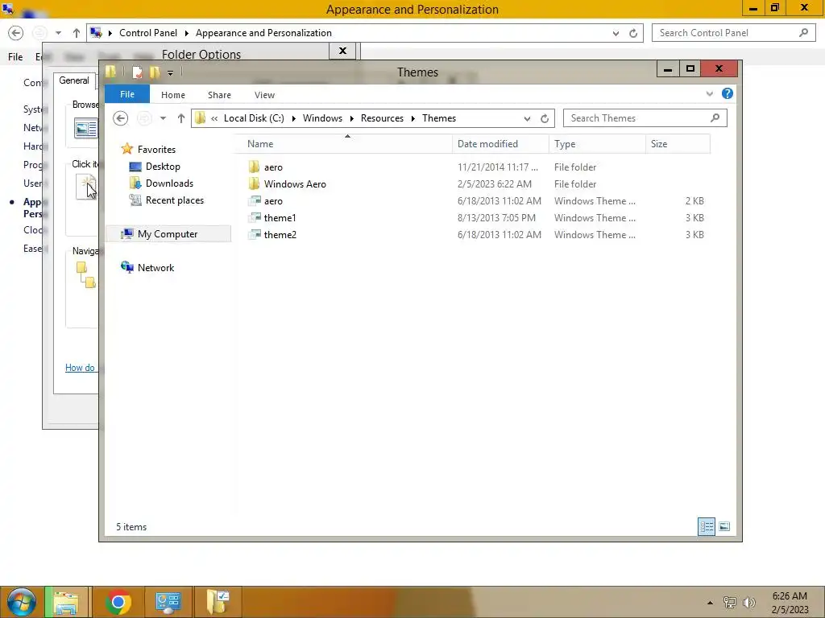This screenshot has width=825, height=618.
Task: Open Themes address bar history dropdown
Action: click(527, 118)
